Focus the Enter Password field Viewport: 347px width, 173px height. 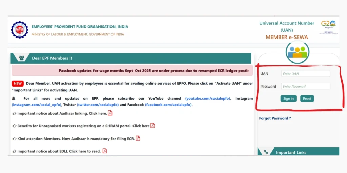click(305, 86)
